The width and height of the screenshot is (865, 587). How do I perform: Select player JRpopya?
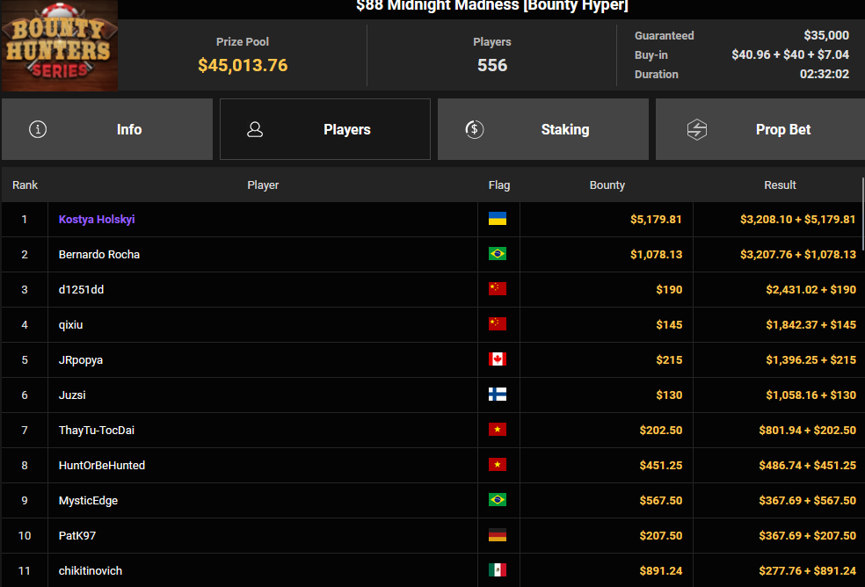[x=81, y=360]
